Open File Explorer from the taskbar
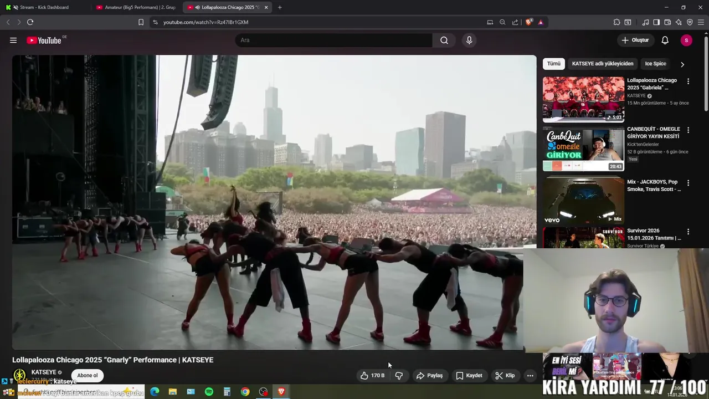Image resolution: width=709 pixels, height=399 pixels. click(x=173, y=392)
